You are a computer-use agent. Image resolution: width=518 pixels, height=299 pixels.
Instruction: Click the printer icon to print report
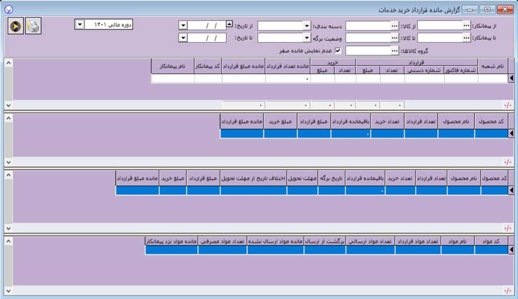pyautogui.click(x=33, y=26)
